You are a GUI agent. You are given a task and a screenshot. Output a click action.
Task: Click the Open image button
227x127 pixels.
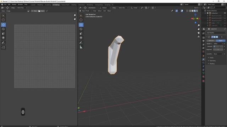click(41, 11)
